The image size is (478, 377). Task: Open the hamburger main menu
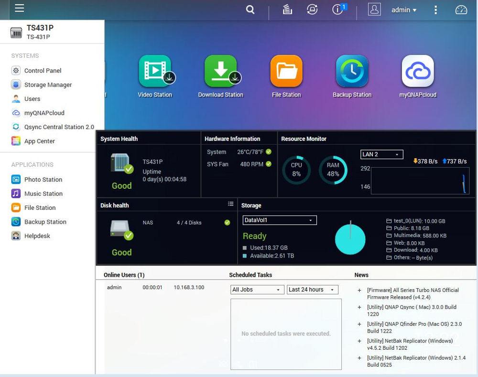19,8
